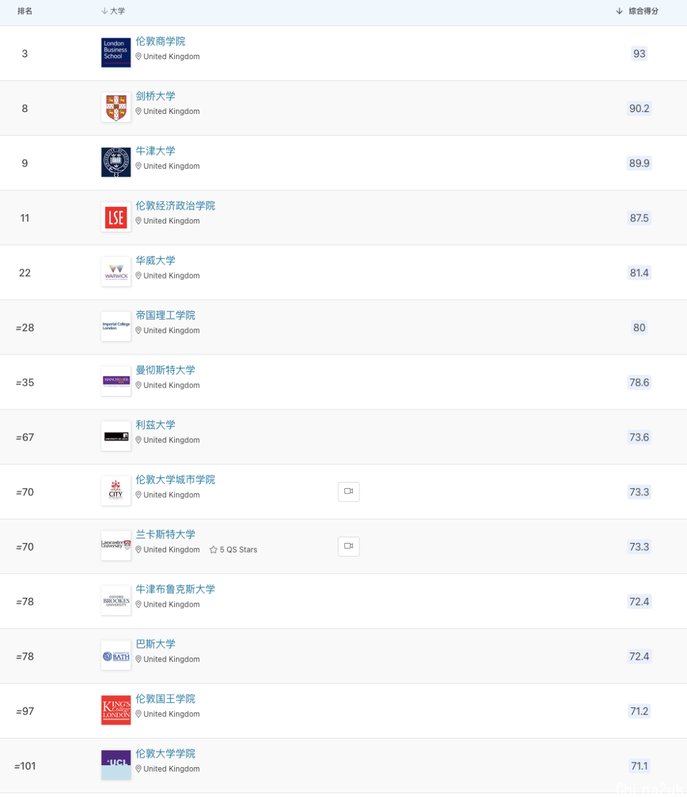
Task: Click the King's College London logo
Action: click(x=116, y=710)
